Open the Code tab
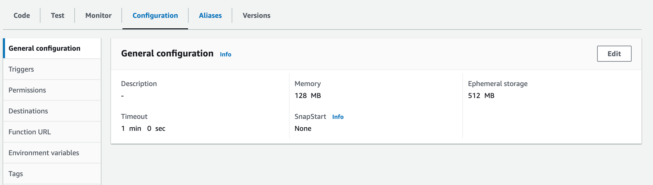 coord(22,15)
